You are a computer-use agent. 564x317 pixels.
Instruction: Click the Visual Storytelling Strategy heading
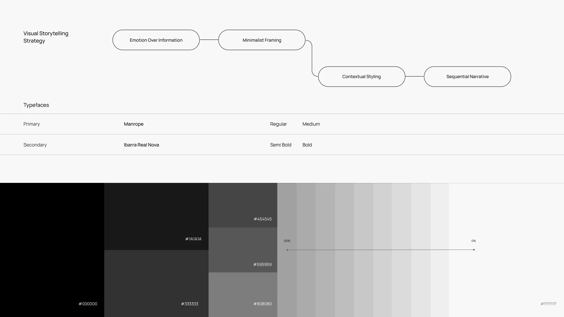coord(46,37)
